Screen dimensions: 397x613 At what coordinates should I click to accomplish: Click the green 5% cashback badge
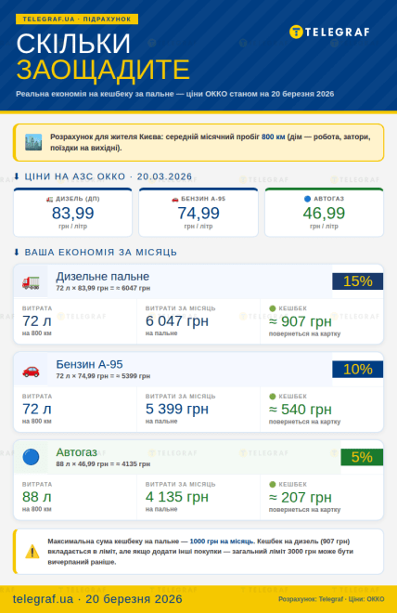(x=362, y=457)
